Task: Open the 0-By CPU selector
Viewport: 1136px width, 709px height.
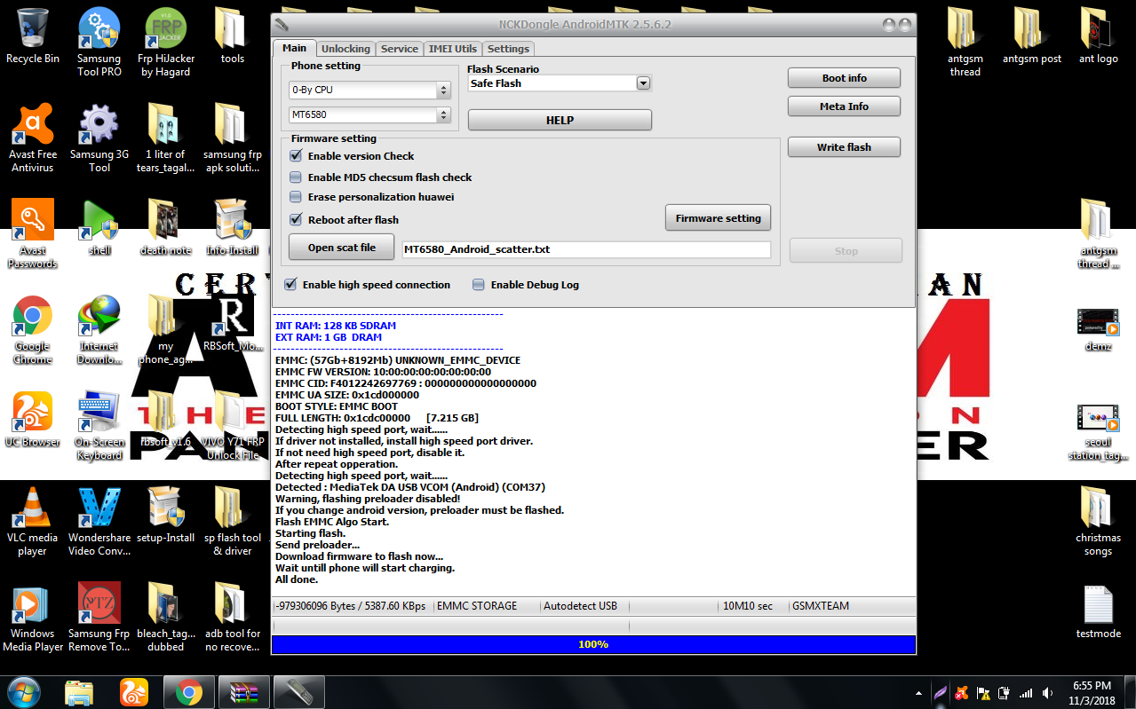Action: click(369, 90)
